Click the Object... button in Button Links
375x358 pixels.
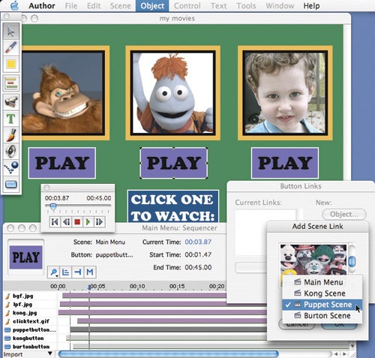[x=344, y=214]
